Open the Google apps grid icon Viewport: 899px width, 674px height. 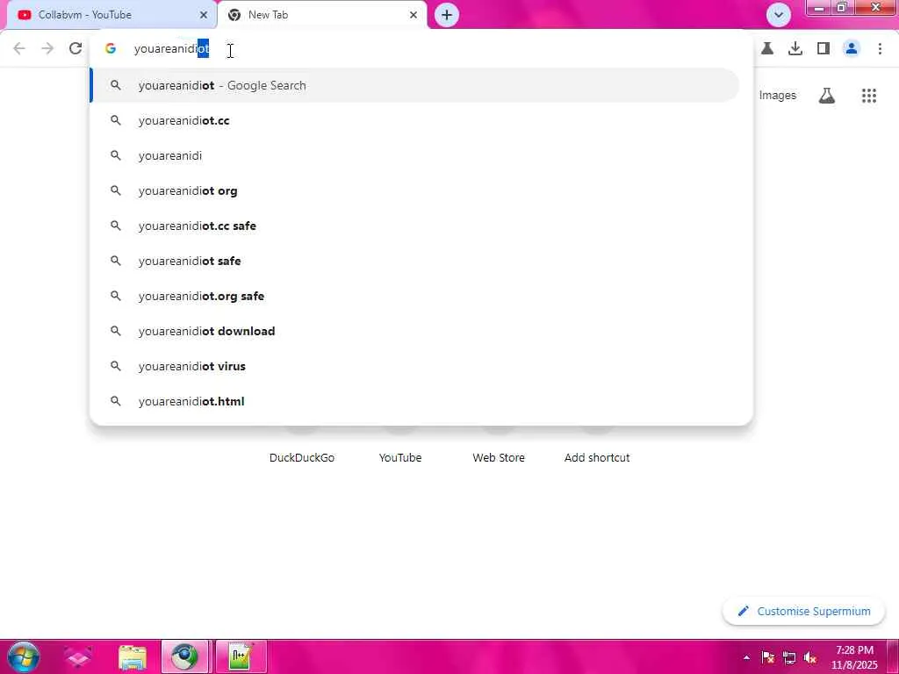pyautogui.click(x=869, y=96)
